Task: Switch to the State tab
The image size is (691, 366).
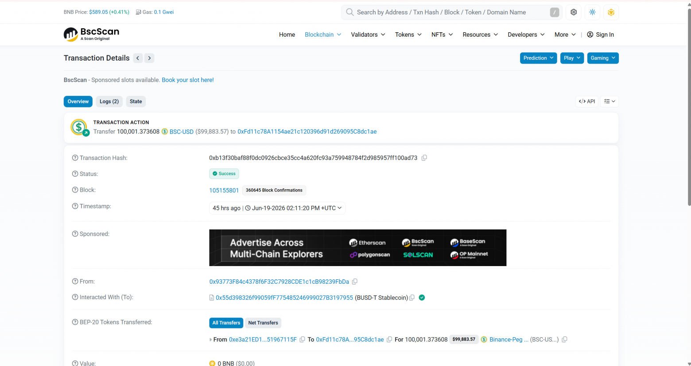Action: (x=136, y=101)
